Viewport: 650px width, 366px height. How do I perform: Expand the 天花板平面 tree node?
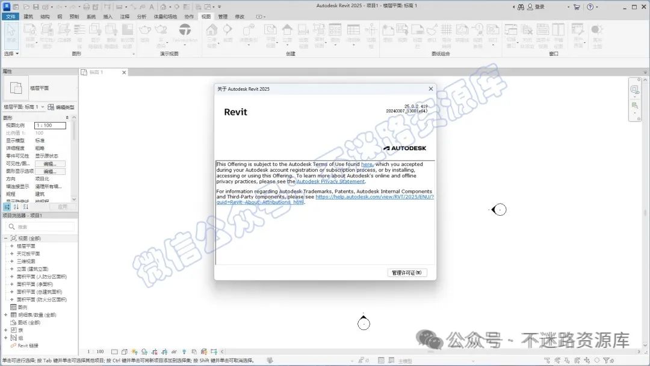[12, 254]
